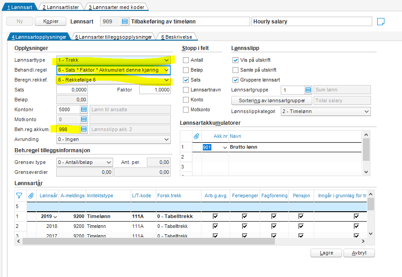The image size is (402, 277).
Task: Open the Lønnsslippkategori dropdown
Action: (x=366, y=111)
